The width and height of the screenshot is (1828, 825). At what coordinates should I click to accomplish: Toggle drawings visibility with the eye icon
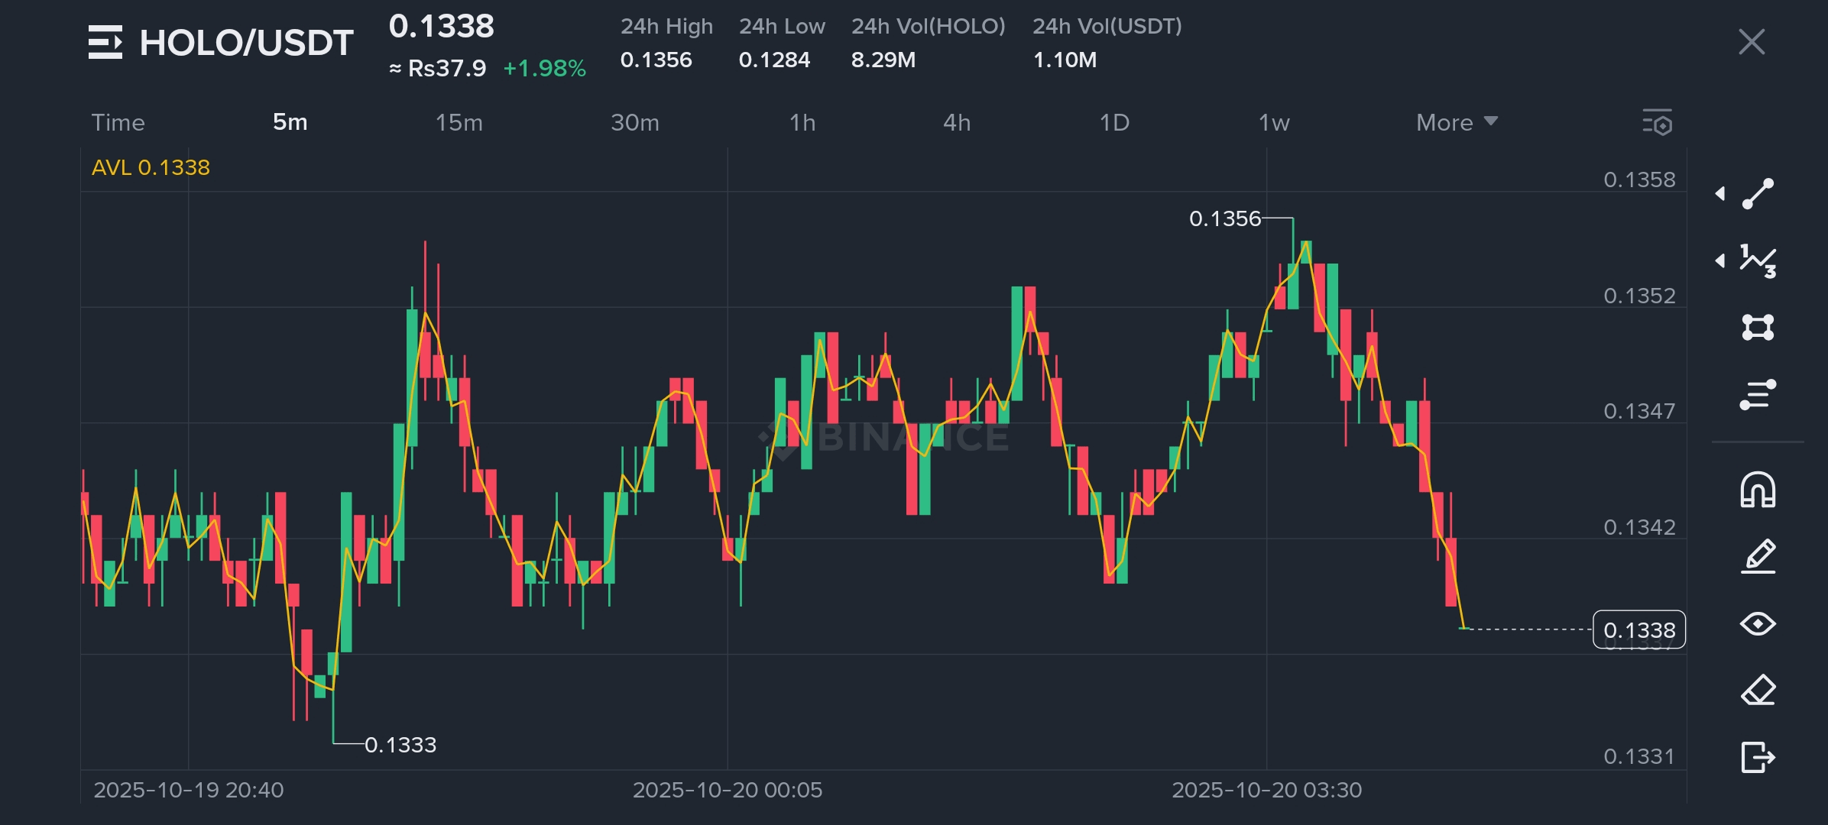click(x=1758, y=624)
